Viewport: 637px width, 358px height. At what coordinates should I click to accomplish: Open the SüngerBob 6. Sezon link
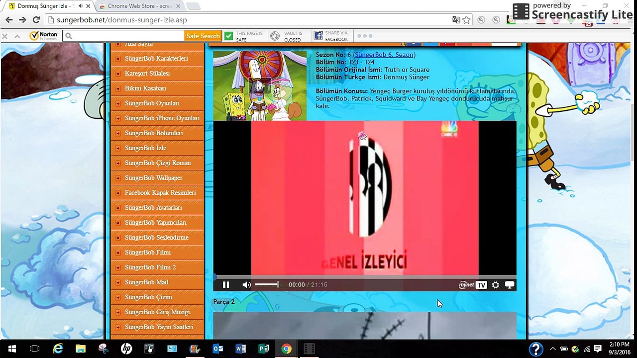pyautogui.click(x=384, y=55)
